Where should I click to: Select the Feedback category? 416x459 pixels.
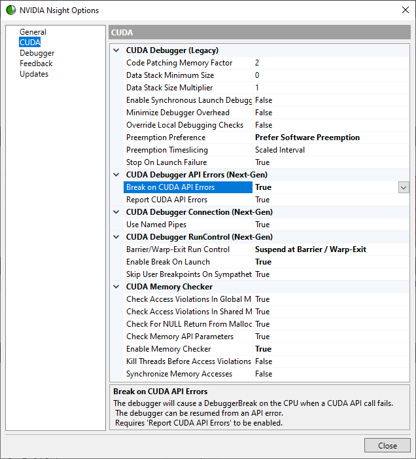(36, 64)
